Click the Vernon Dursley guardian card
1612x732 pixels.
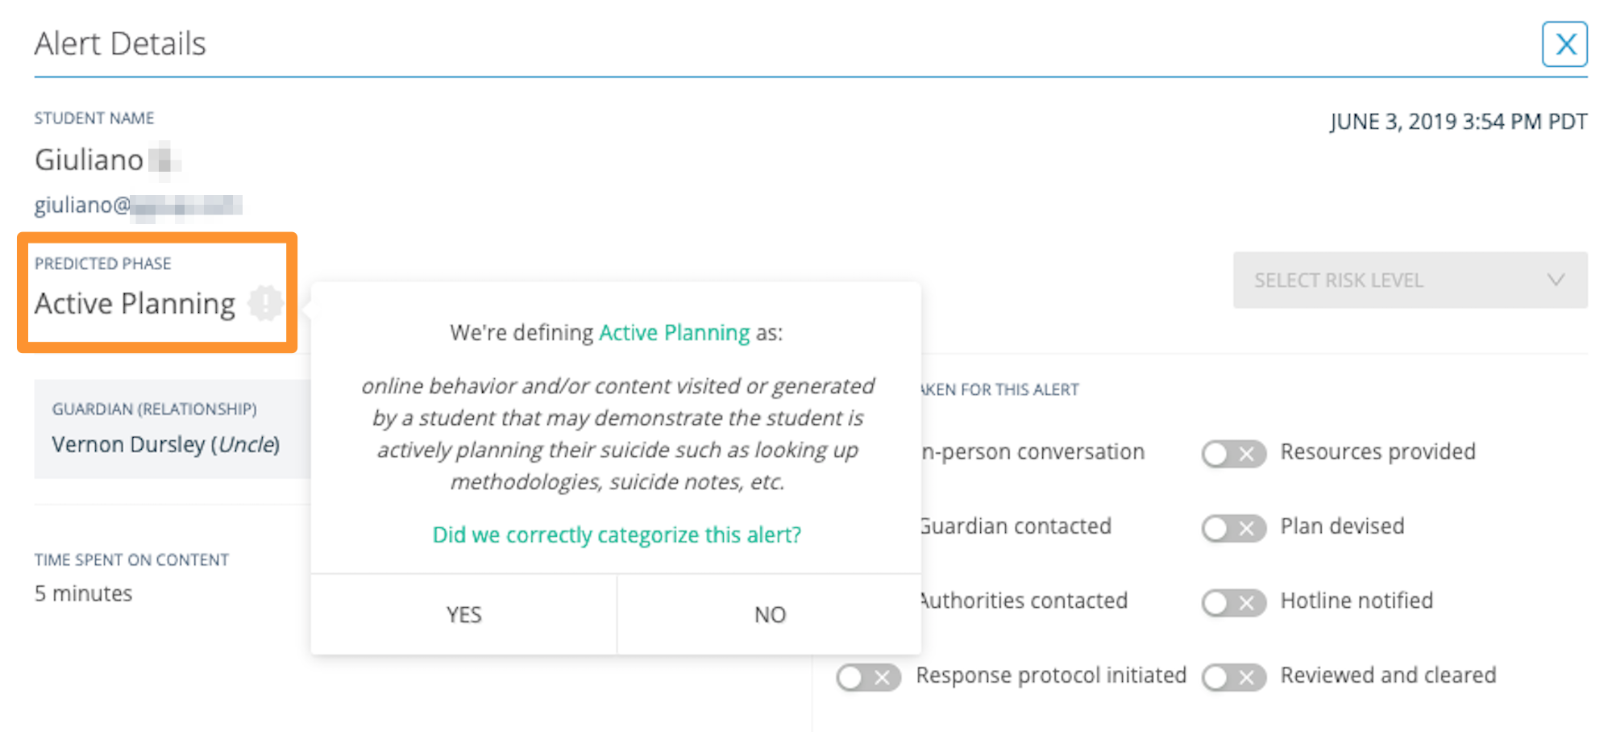166,429
